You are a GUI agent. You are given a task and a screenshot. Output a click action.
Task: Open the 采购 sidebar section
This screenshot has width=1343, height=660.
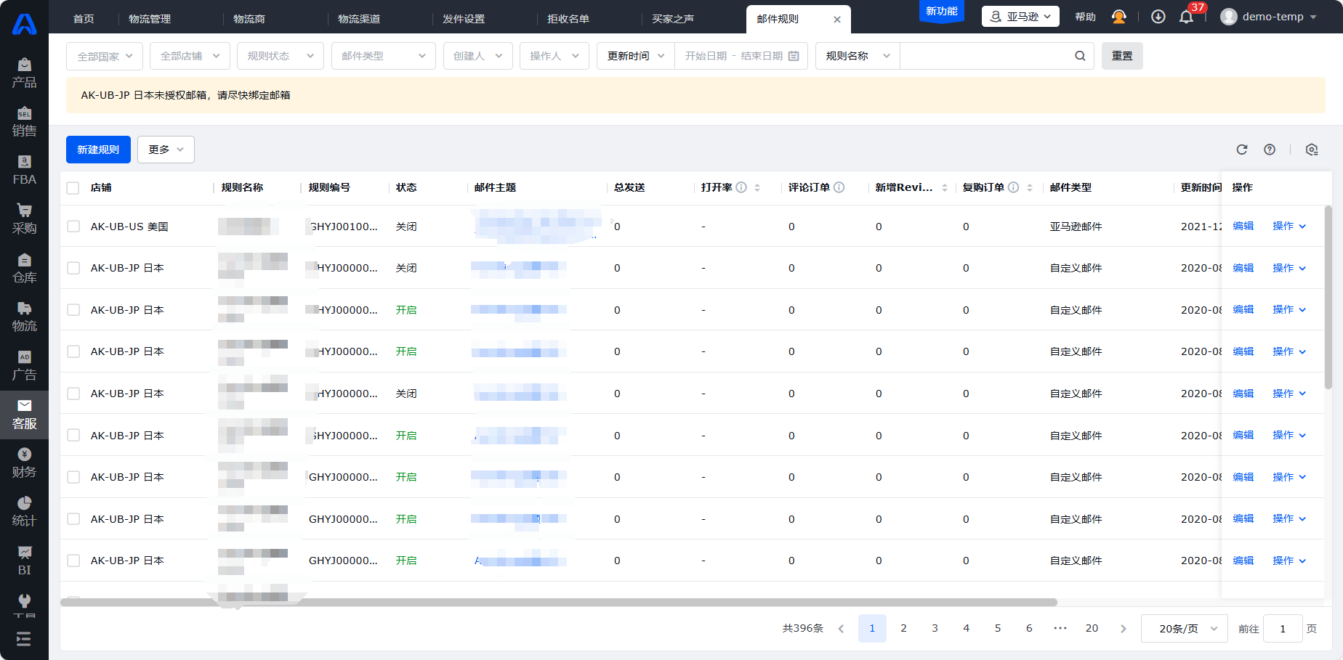(x=24, y=219)
